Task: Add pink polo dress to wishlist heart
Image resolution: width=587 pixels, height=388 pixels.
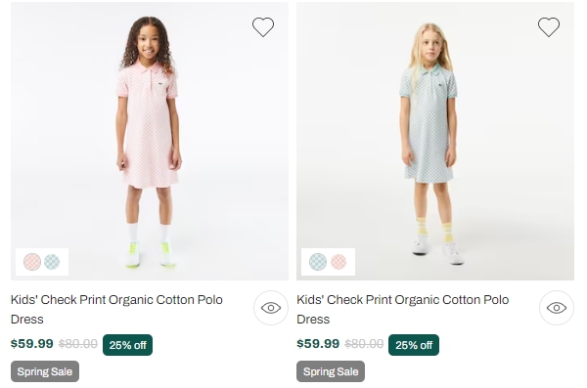Action: point(263,27)
